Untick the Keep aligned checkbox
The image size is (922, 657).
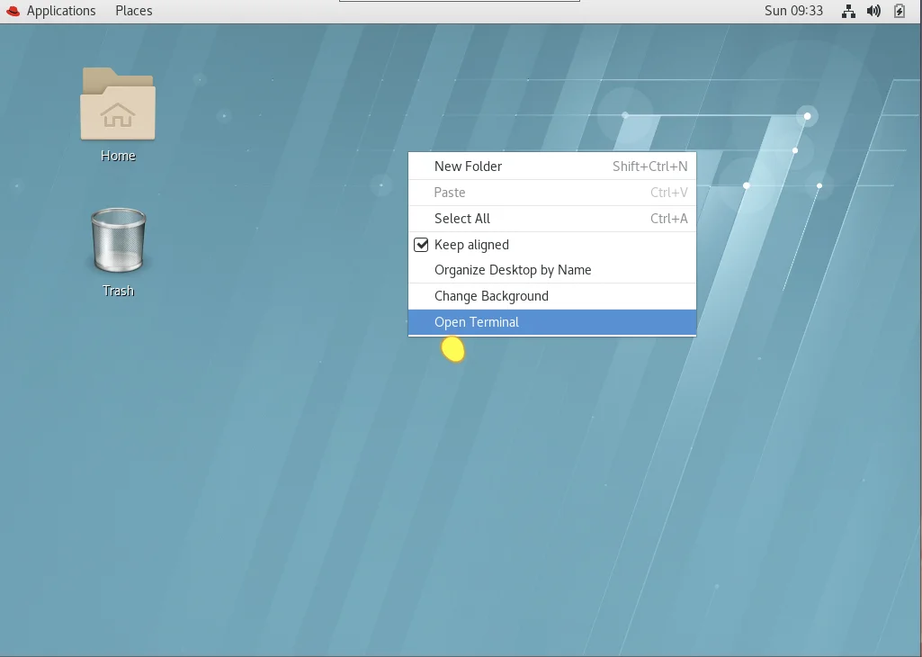click(421, 245)
